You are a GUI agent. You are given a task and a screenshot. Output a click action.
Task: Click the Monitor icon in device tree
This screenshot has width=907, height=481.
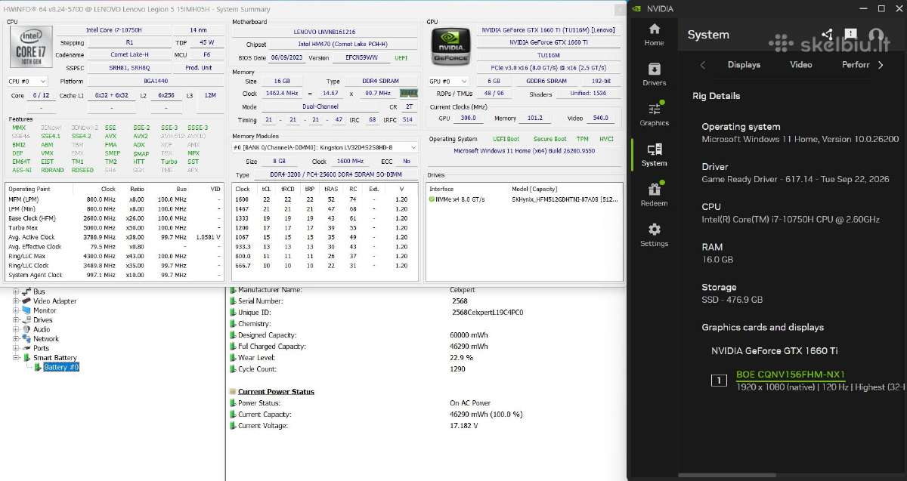[27, 310]
